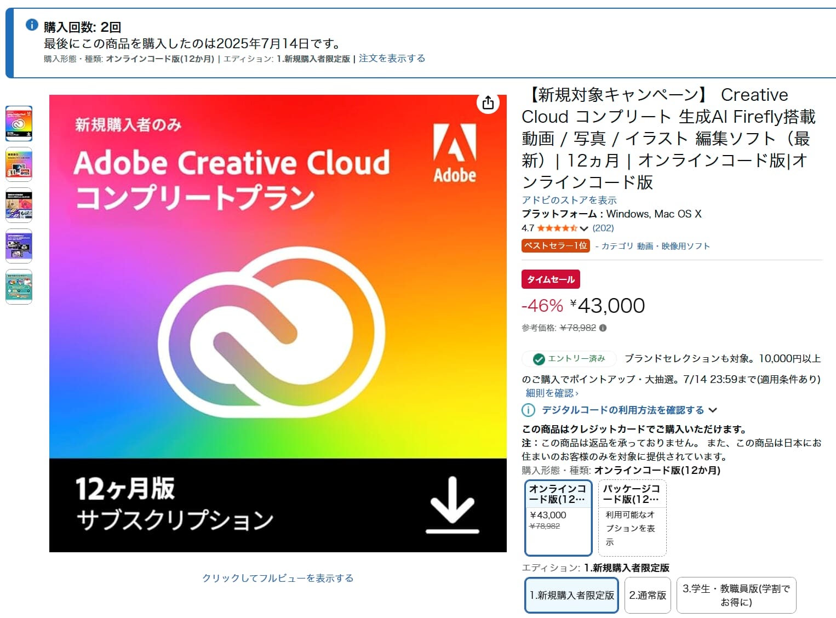Open the main Adobe Creative Cloud product image
Image resolution: width=836 pixels, height=618 pixels.
tap(278, 323)
